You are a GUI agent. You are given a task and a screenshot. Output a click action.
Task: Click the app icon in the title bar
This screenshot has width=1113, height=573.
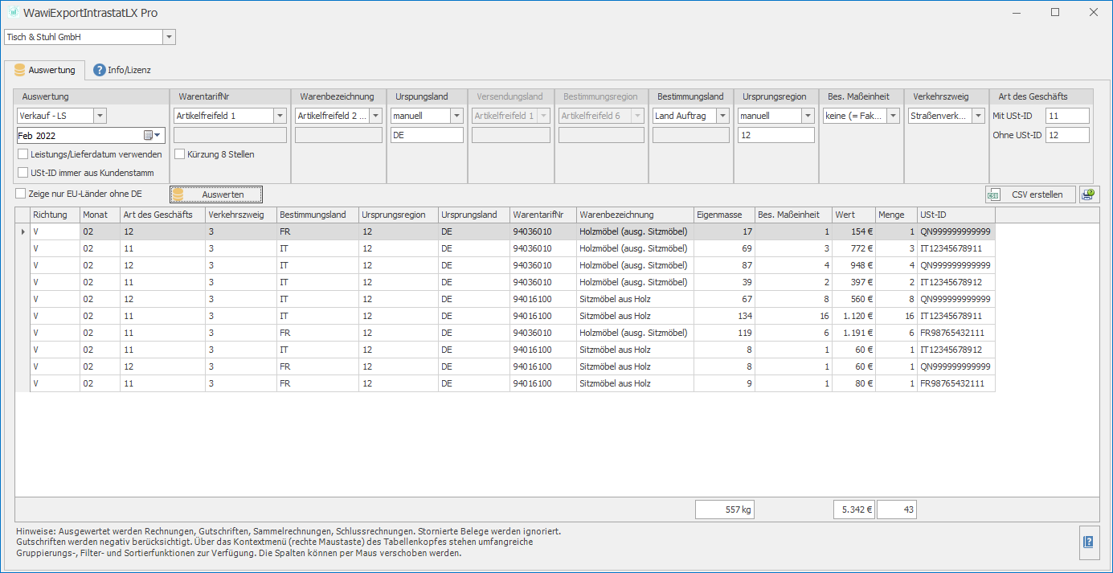pos(14,13)
